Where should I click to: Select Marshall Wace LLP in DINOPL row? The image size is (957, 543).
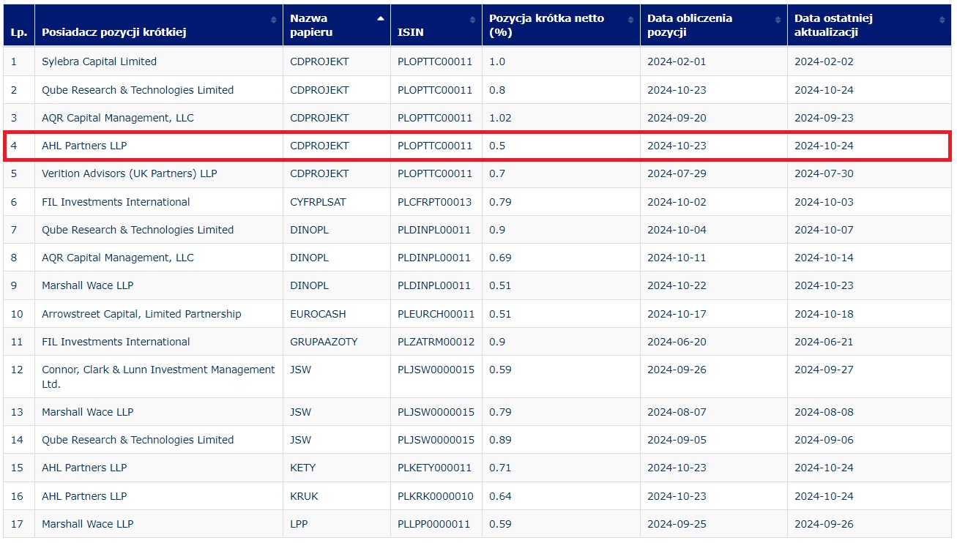click(x=88, y=285)
